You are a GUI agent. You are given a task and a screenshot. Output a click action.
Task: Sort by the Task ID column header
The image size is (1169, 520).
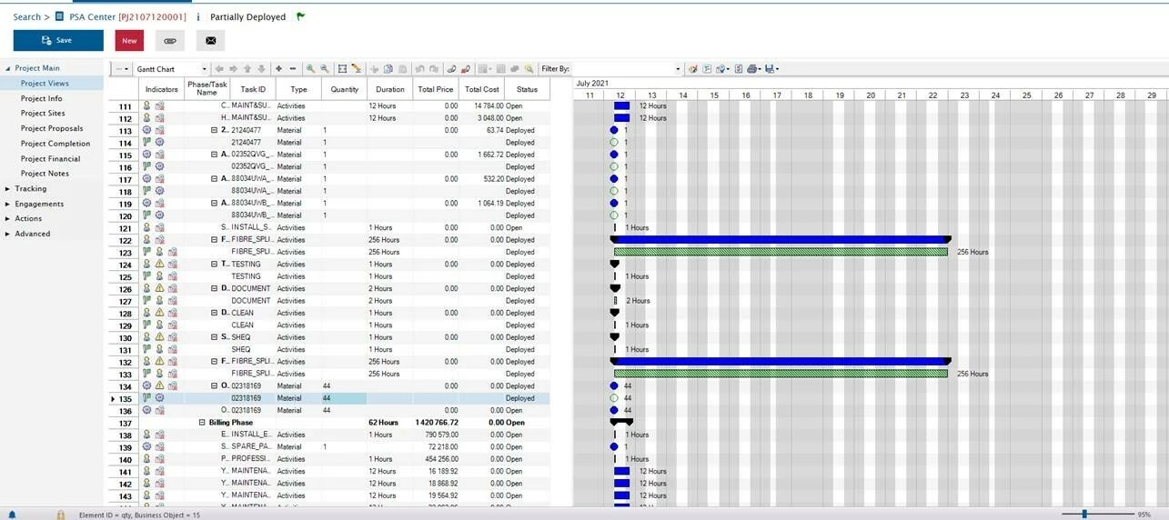click(253, 89)
